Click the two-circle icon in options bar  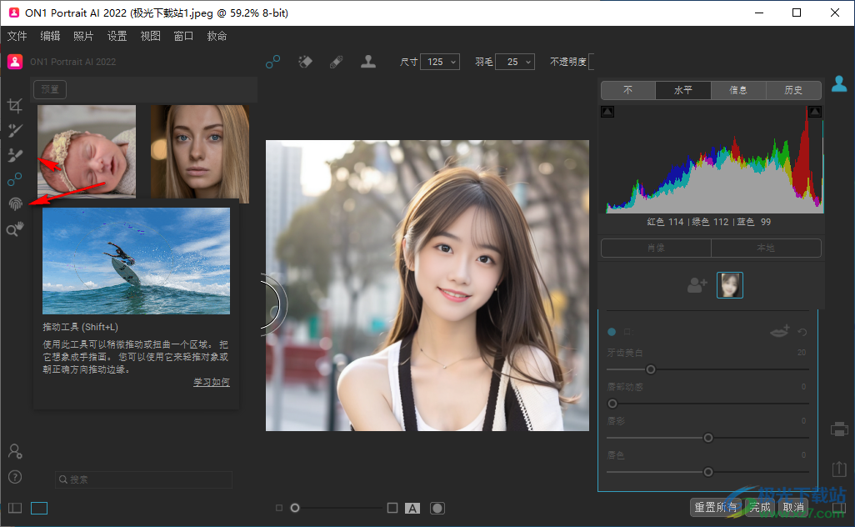(x=273, y=62)
